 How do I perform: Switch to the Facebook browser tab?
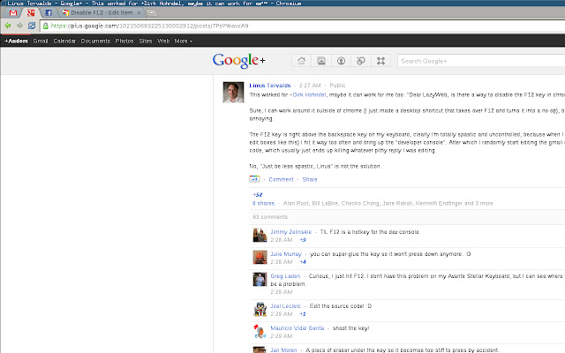49,13
